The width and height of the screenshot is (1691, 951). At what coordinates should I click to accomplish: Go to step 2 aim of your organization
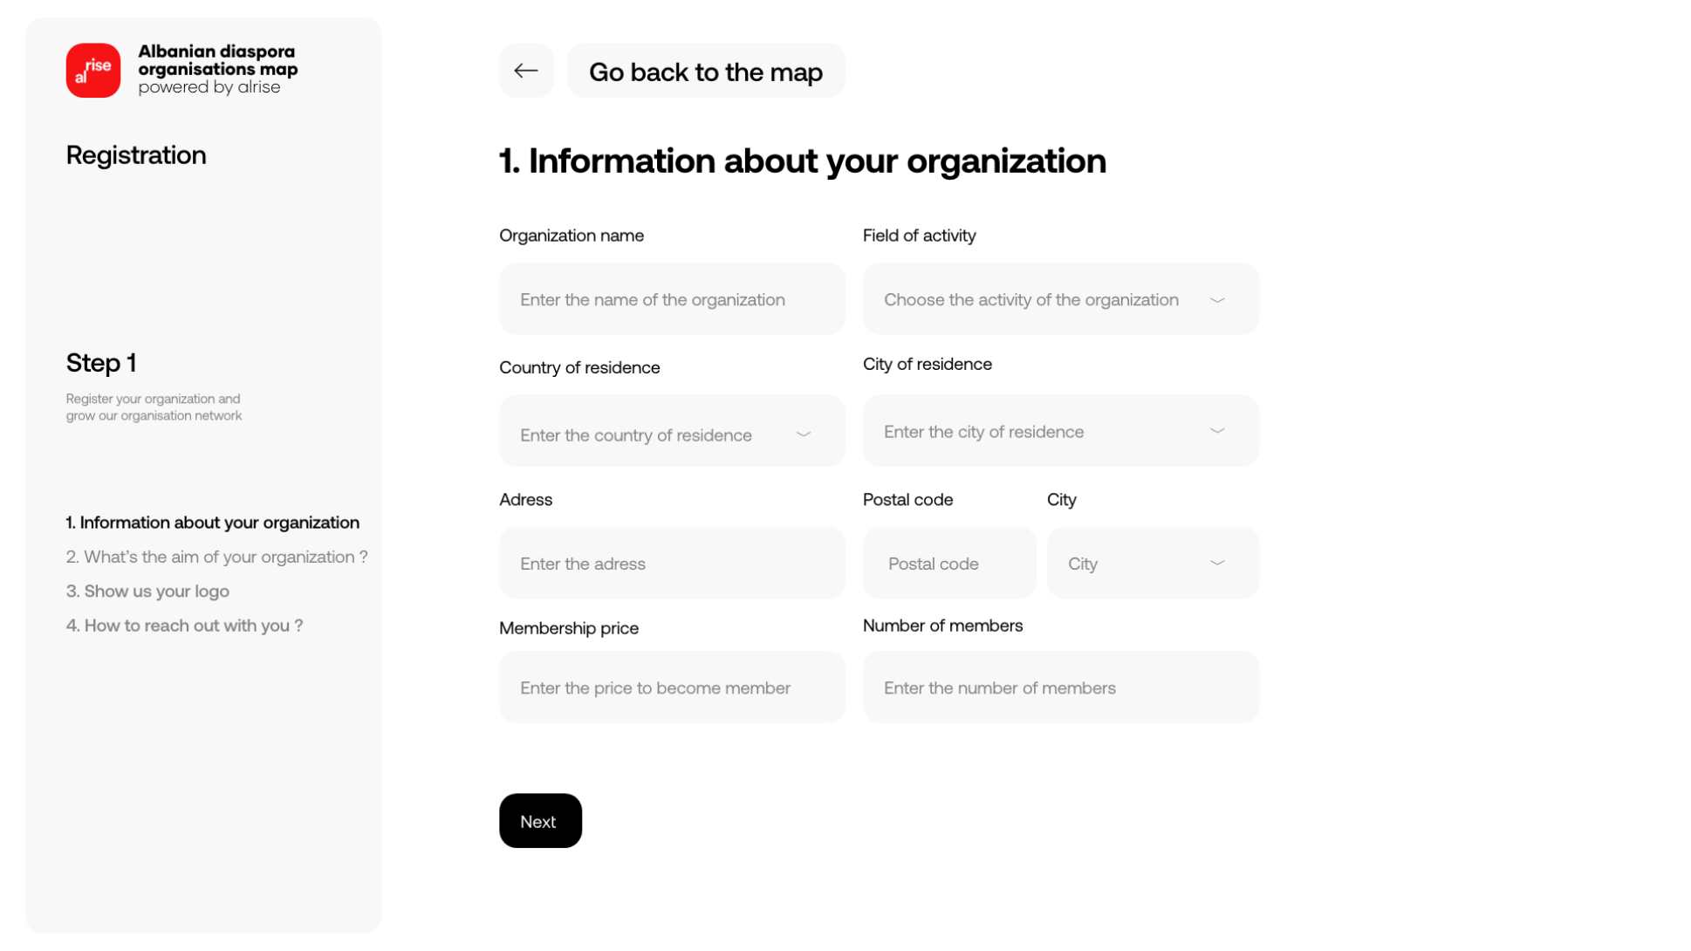(x=216, y=557)
